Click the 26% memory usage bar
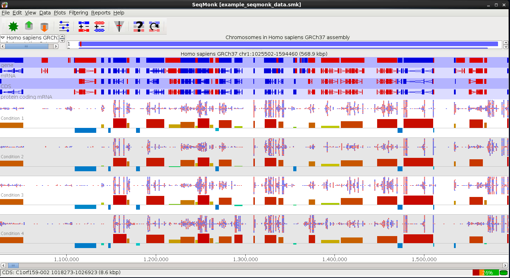This screenshot has width=510, height=278. [x=486, y=272]
